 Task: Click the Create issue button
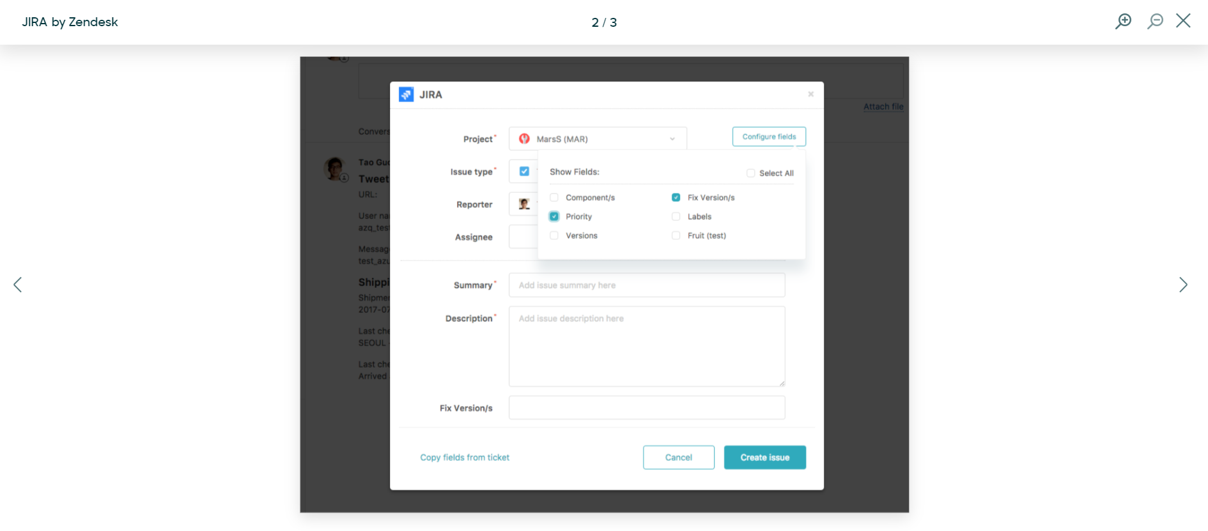[765, 458]
